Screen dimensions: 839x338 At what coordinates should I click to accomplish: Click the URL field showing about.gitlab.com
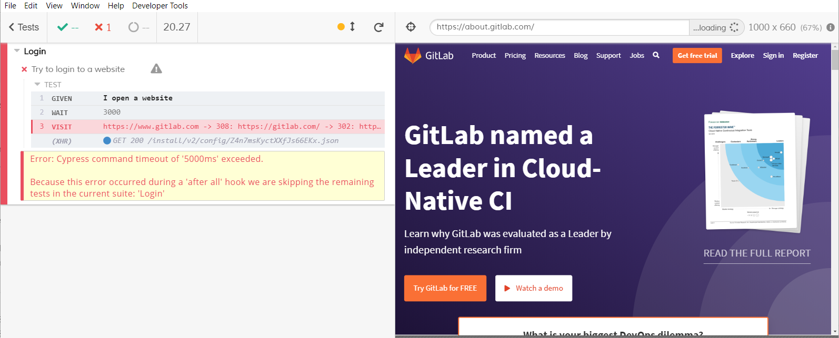560,27
